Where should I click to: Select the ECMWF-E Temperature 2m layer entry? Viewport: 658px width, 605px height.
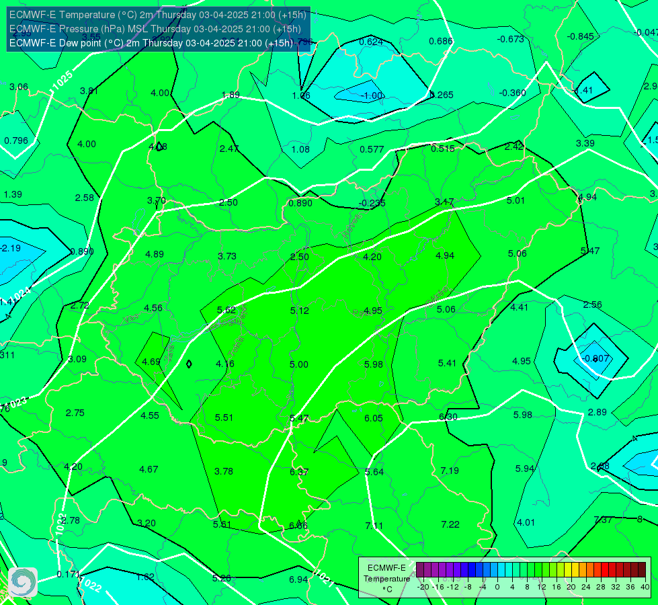[158, 15]
